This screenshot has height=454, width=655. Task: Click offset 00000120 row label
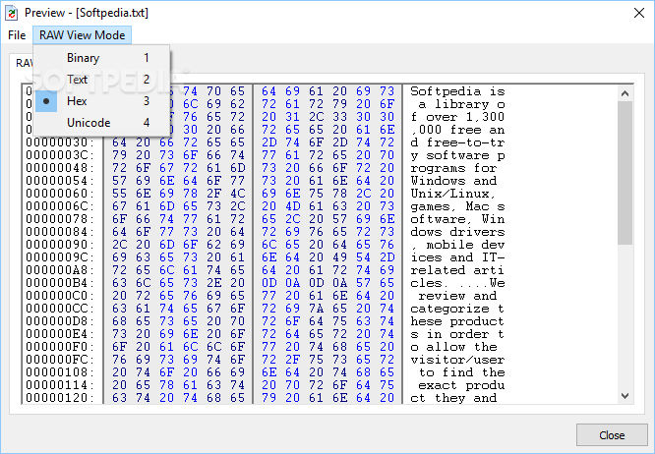(60, 398)
